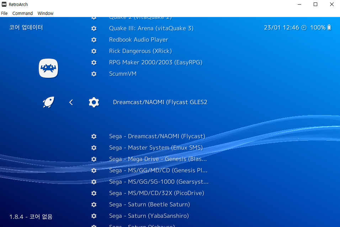The width and height of the screenshot is (340, 227).
Task: Click the RetroArch invader main menu icon
Action: pyautogui.click(x=48, y=68)
